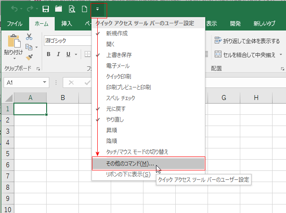Click 折り返して全体を表示する wrap text button
Viewport: 286px width, 213px height.
(247, 41)
